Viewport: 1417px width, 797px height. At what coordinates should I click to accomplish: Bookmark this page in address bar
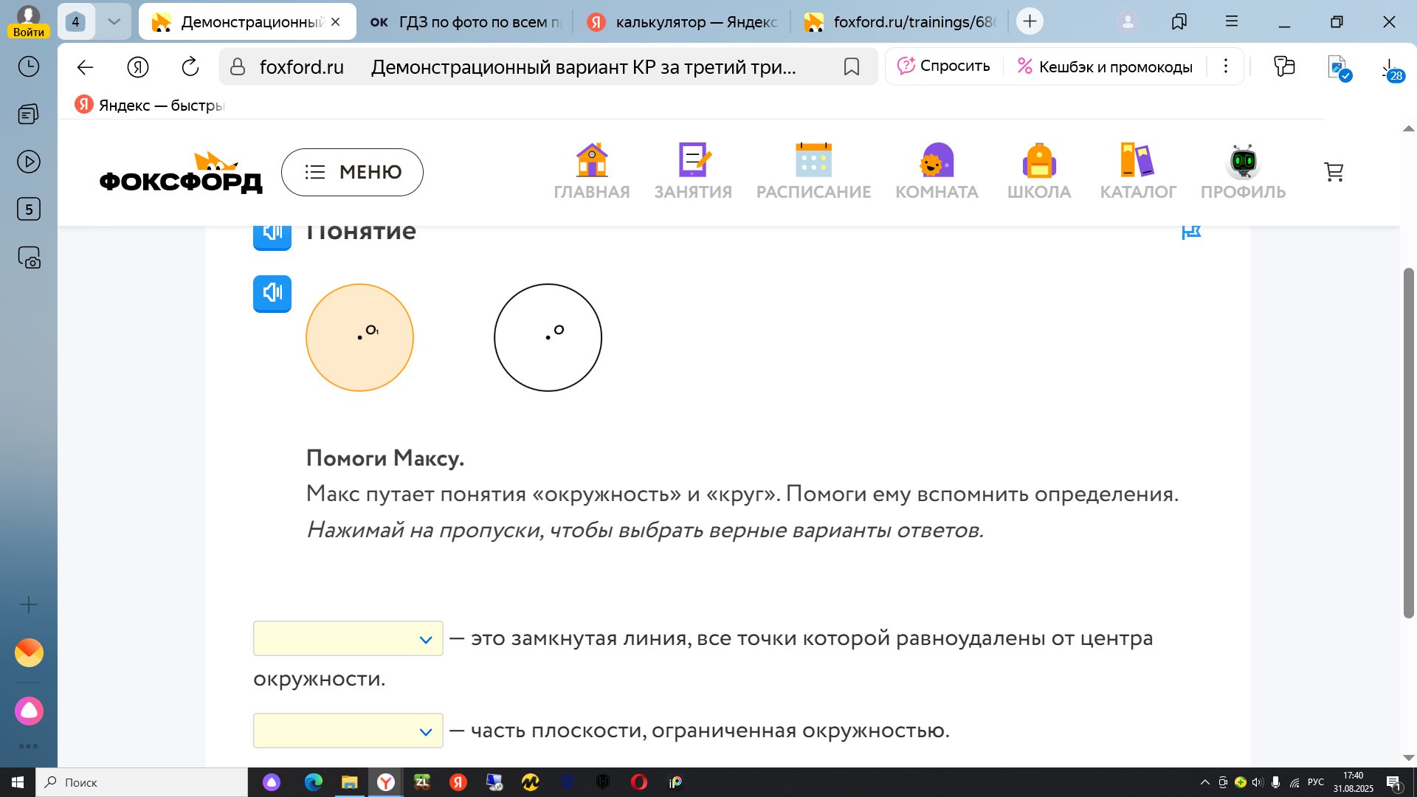(851, 67)
